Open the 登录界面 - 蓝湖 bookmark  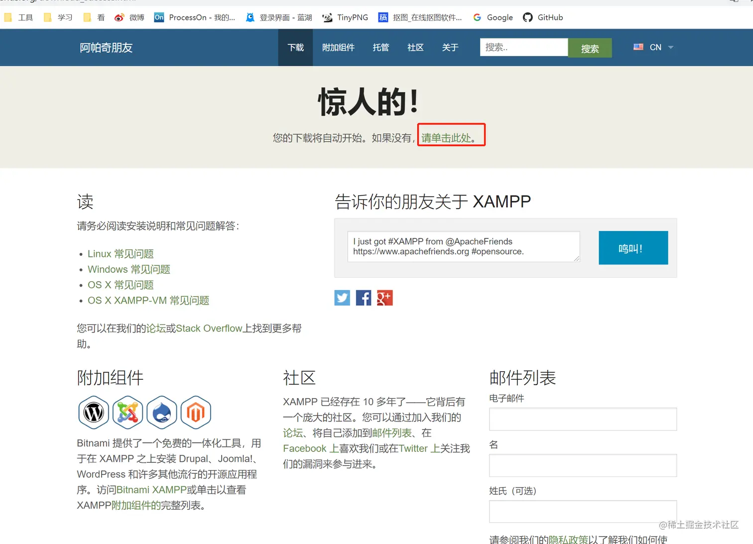[279, 17]
